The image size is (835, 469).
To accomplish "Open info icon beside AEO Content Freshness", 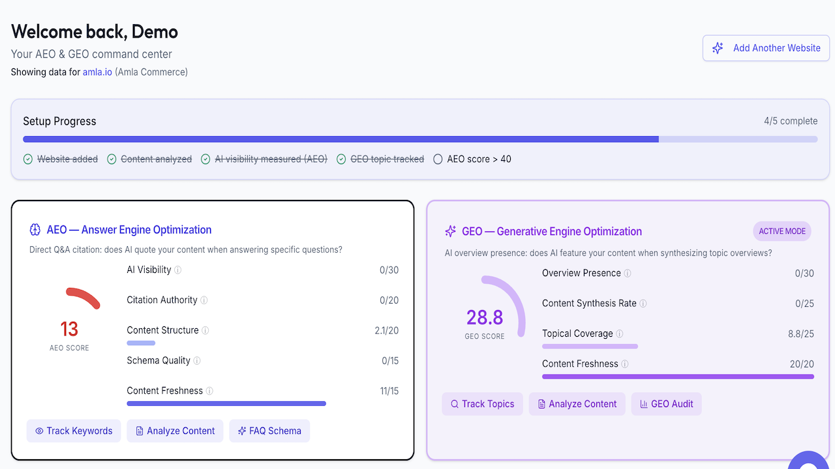I will (209, 391).
